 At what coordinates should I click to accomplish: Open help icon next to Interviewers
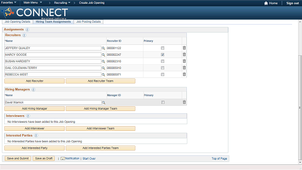[28, 116]
